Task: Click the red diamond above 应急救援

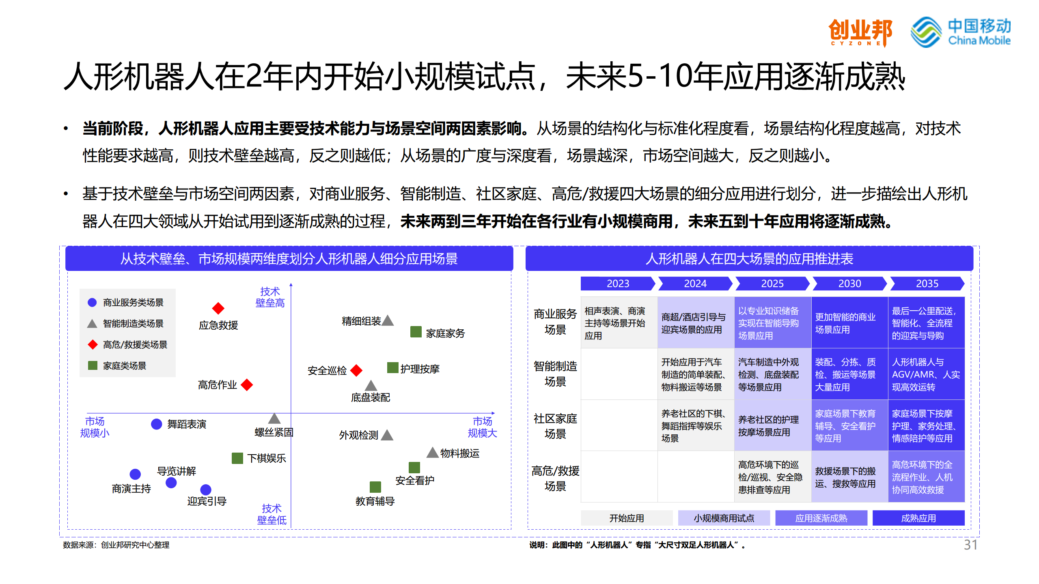Action: click(x=218, y=308)
